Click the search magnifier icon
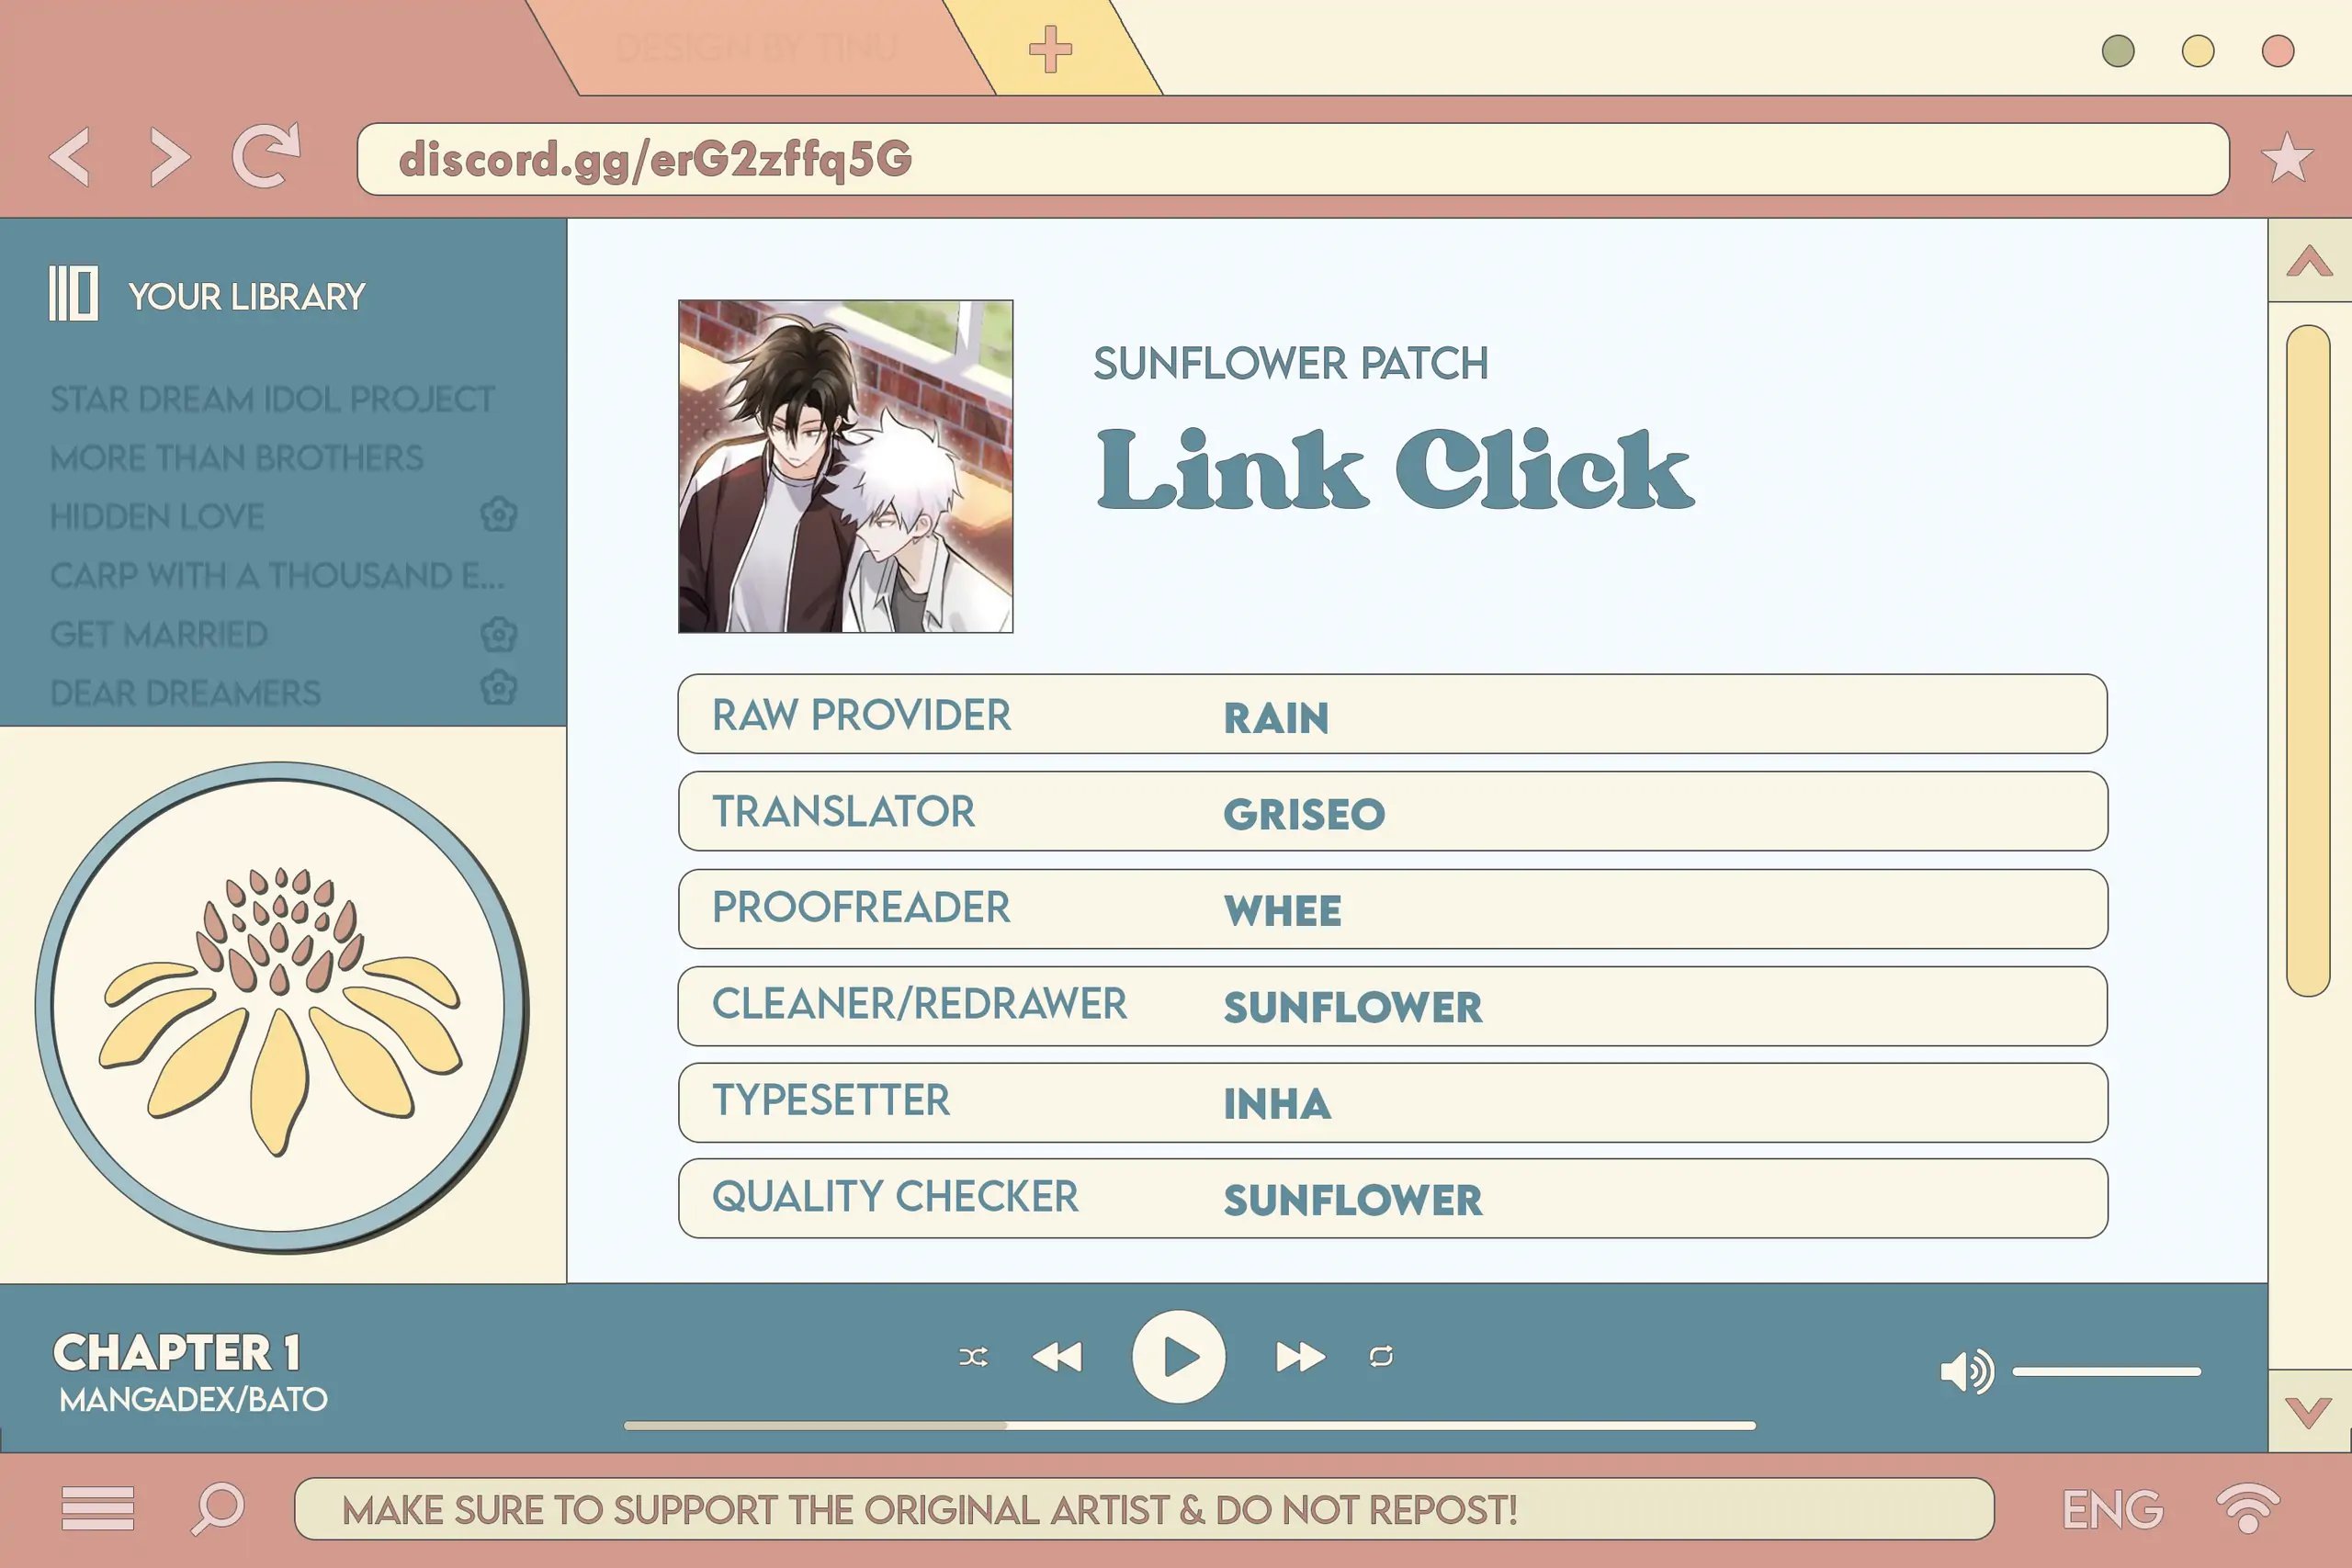The height and width of the screenshot is (1568, 2352). tap(218, 1508)
